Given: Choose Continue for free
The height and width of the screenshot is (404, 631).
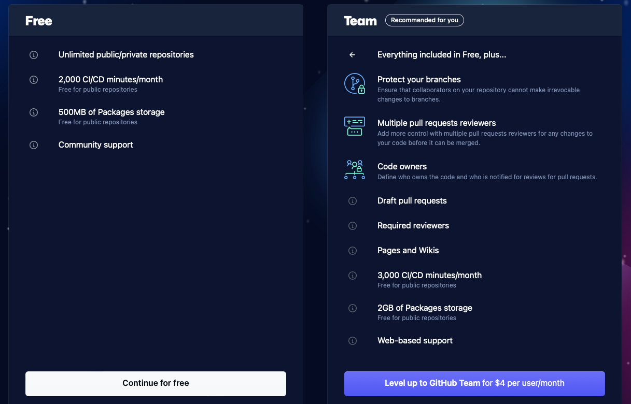Looking at the screenshot, I should [x=156, y=384].
